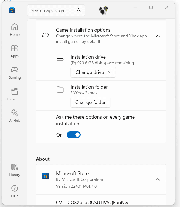This screenshot has height=207, width=180.
Task: Click the Microsoft Store logo icon
Action: pyautogui.click(x=12, y=10)
